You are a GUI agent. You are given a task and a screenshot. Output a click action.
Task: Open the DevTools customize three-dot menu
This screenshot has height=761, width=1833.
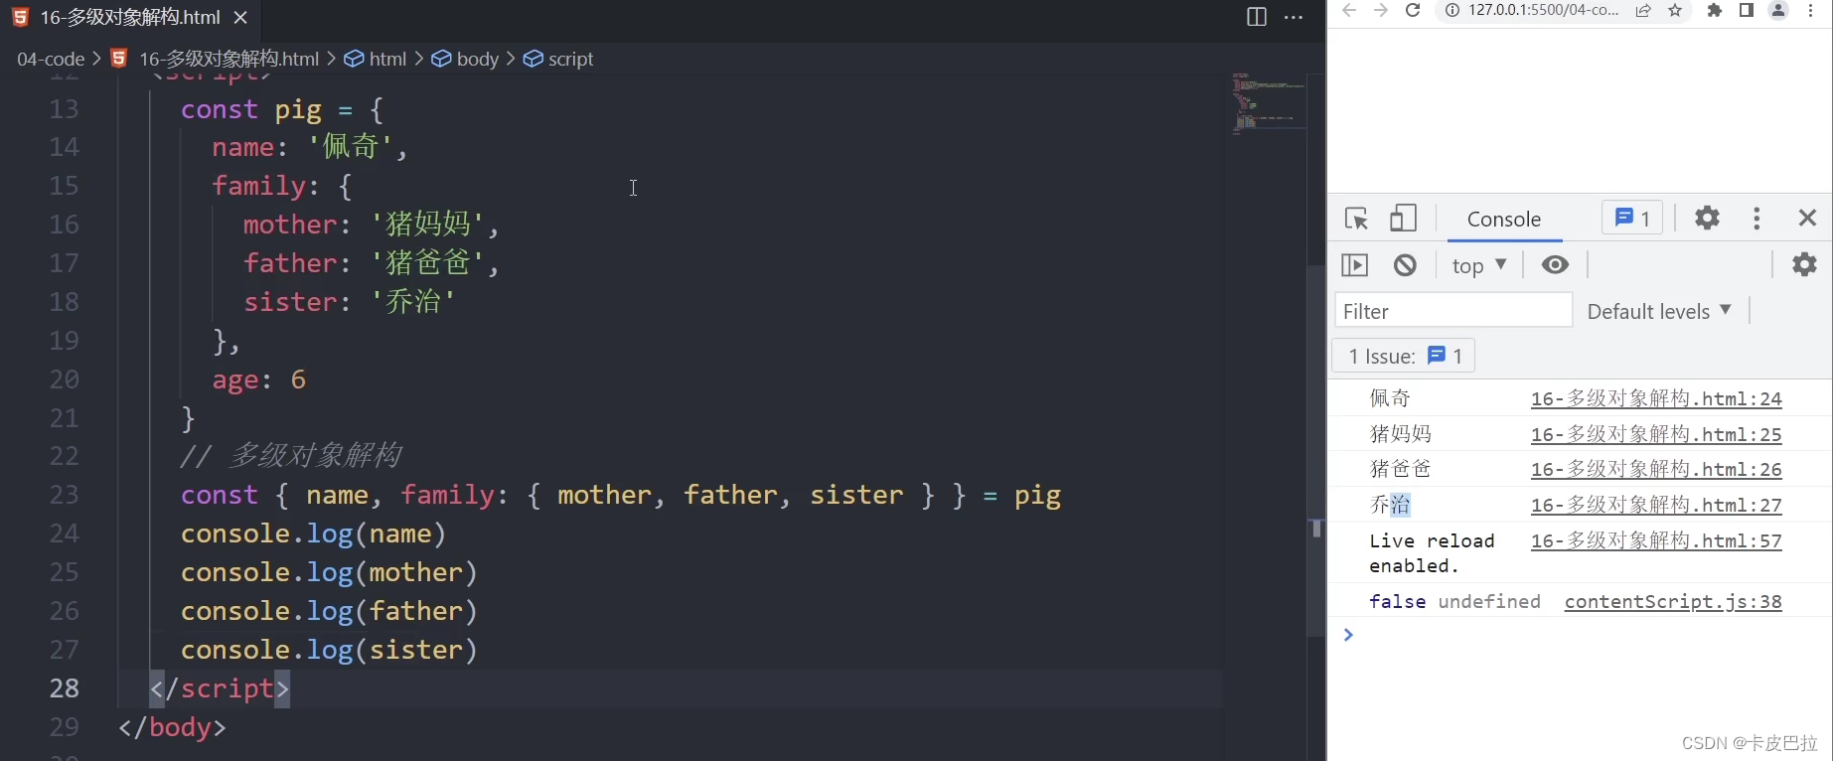click(x=1757, y=218)
